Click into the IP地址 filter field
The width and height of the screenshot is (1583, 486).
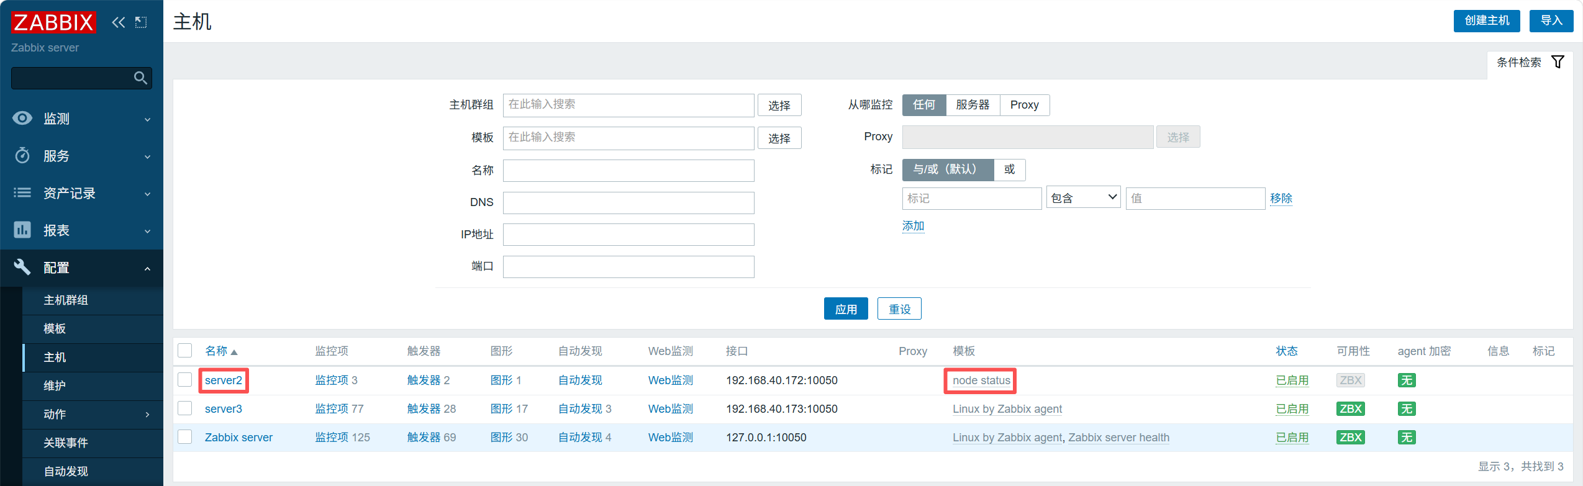[x=628, y=235]
